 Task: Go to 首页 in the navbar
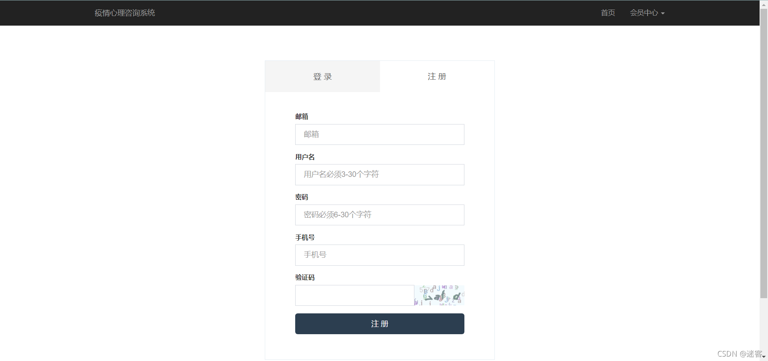click(608, 13)
